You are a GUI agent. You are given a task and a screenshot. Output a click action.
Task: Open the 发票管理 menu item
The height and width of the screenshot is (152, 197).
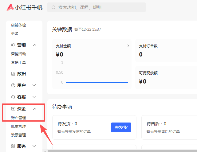[x=18, y=135]
